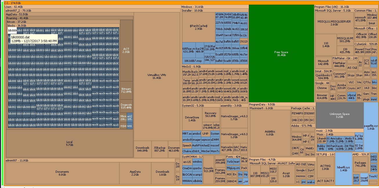Select the Microsoft 642.8Mb folder
Screen dimensions: 379x188
[x=323, y=63]
